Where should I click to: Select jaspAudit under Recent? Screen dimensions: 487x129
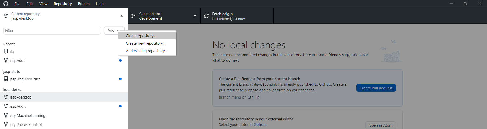[x=64, y=60]
